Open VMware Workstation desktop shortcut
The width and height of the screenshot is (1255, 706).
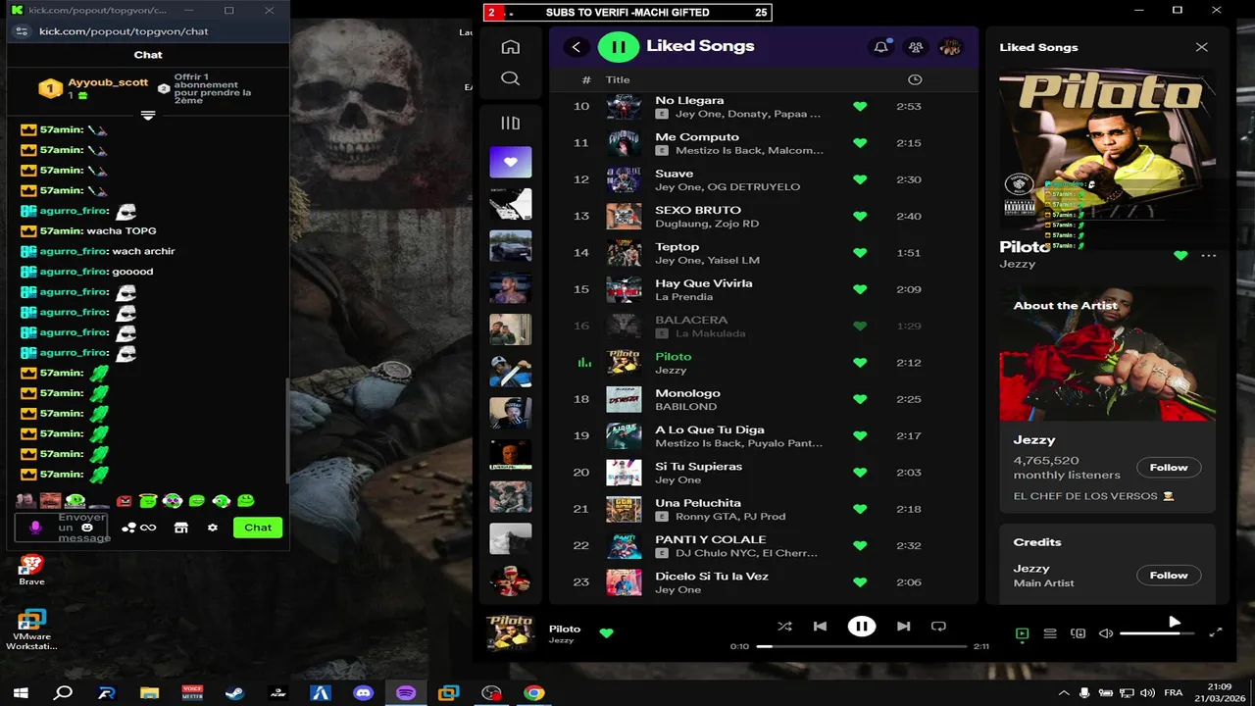pos(31,630)
